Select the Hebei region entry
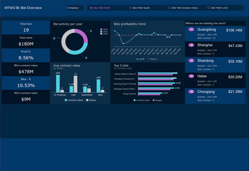Screen dimensions: 249x171 215,80
